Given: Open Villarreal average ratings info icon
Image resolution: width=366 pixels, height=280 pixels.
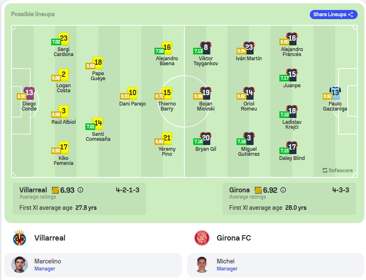Looking at the screenshot, I should coord(80,190).
